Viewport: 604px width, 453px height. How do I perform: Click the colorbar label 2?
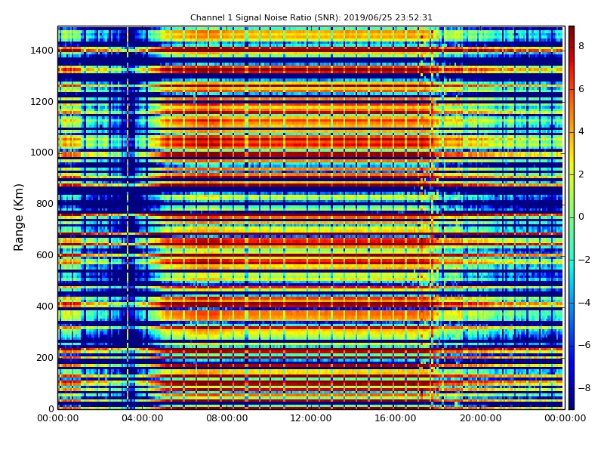click(x=581, y=174)
